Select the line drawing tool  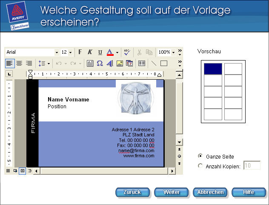[x=154, y=64]
